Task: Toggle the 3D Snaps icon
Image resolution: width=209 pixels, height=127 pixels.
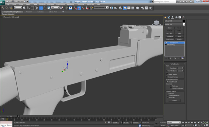Action: click(x=75, y=8)
